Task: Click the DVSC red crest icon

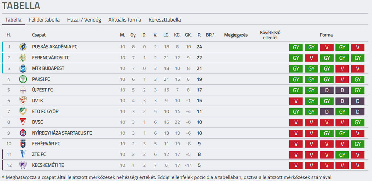Action: click(23, 122)
